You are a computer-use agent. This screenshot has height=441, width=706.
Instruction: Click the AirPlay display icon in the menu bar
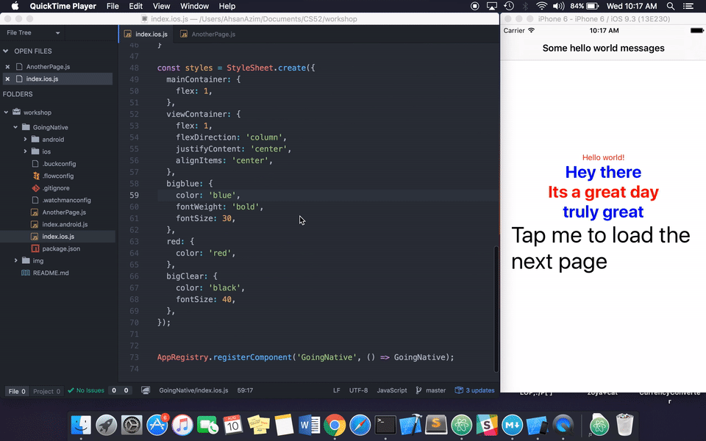click(x=492, y=6)
